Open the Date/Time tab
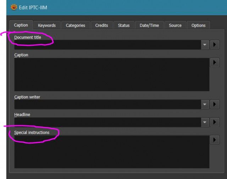227x179 pixels. (x=149, y=25)
